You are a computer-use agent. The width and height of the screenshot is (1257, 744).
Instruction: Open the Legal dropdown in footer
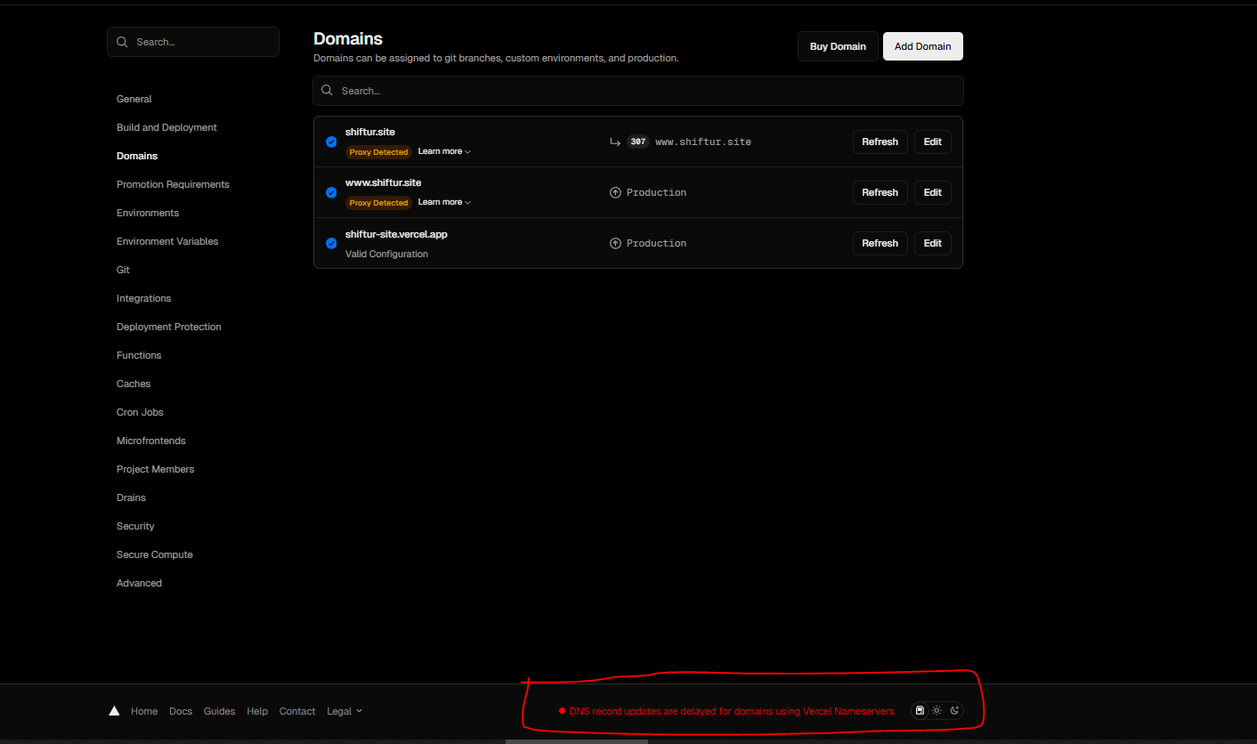coord(345,711)
